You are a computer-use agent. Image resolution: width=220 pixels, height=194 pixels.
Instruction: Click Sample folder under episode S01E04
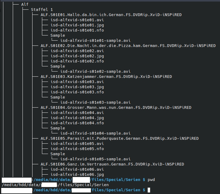coord(58,128)
